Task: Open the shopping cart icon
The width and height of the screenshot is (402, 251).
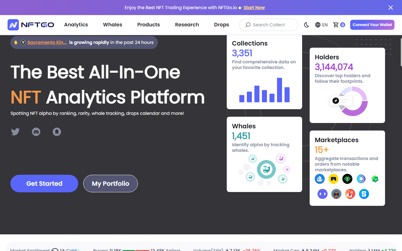Action: click(x=336, y=24)
